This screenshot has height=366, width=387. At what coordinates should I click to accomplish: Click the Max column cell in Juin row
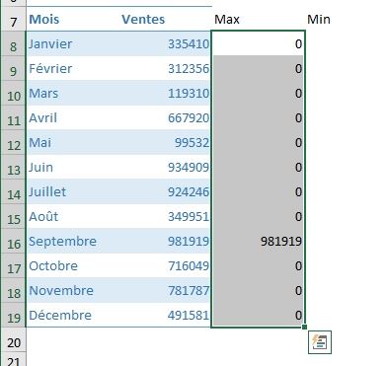[x=259, y=167]
